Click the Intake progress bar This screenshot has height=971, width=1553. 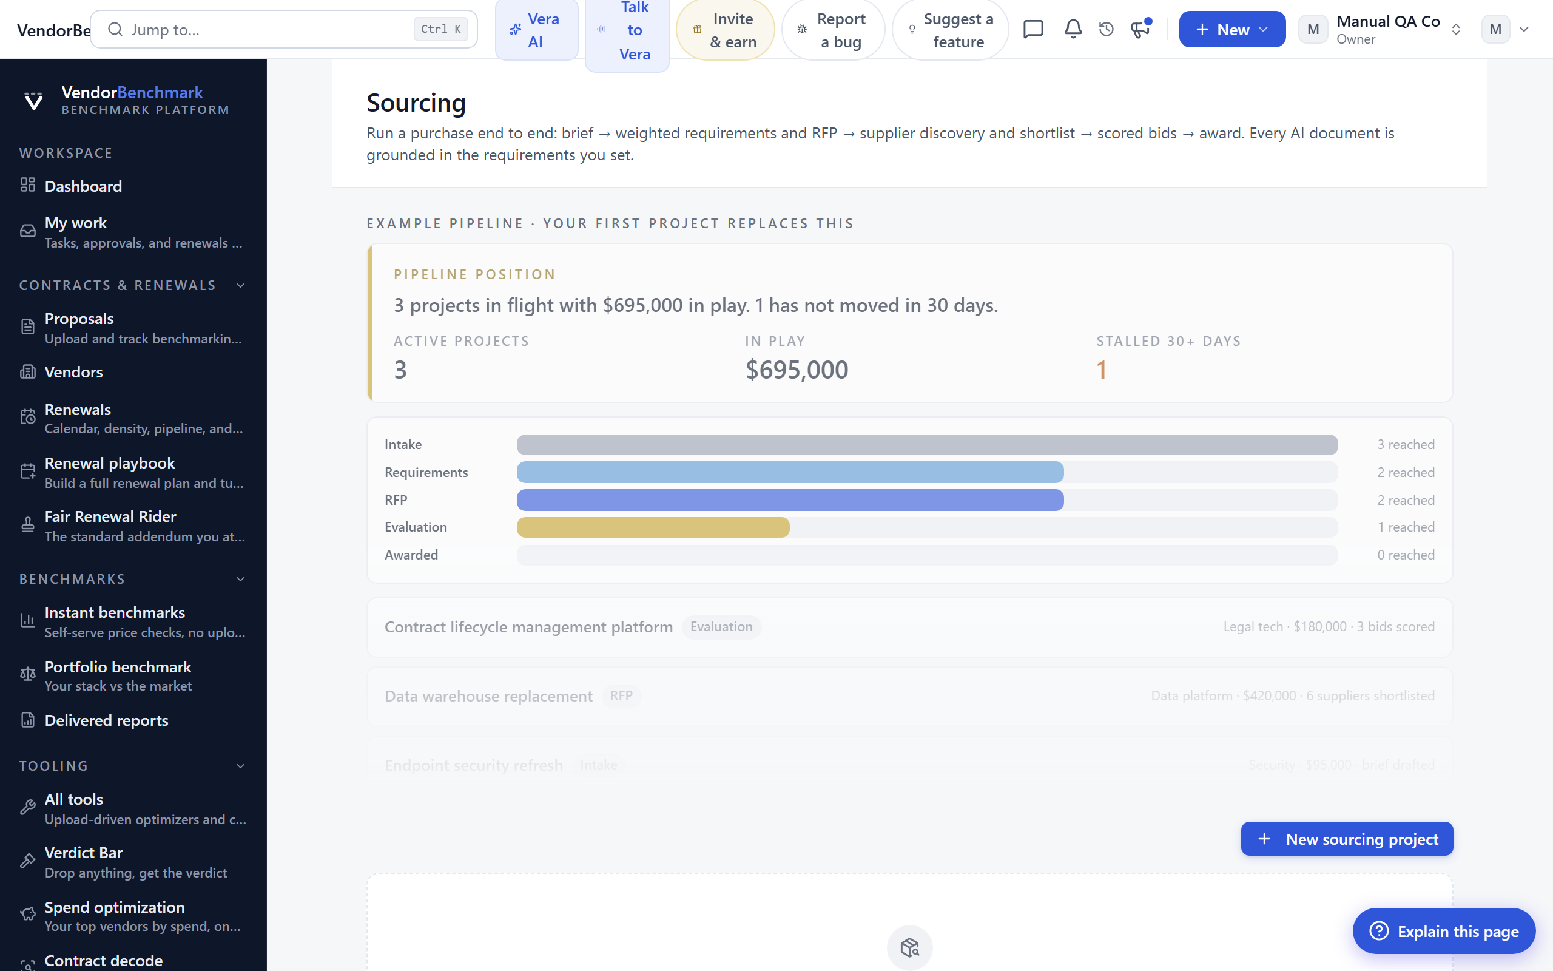coord(927,444)
